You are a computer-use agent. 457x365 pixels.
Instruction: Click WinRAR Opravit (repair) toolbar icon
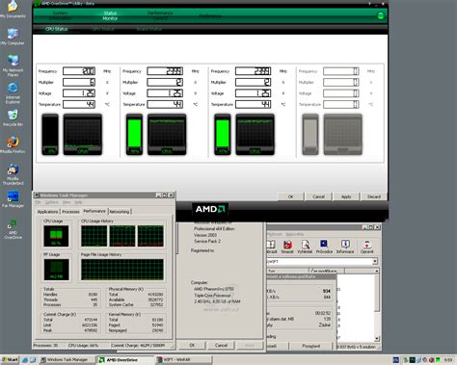[x=366, y=247]
